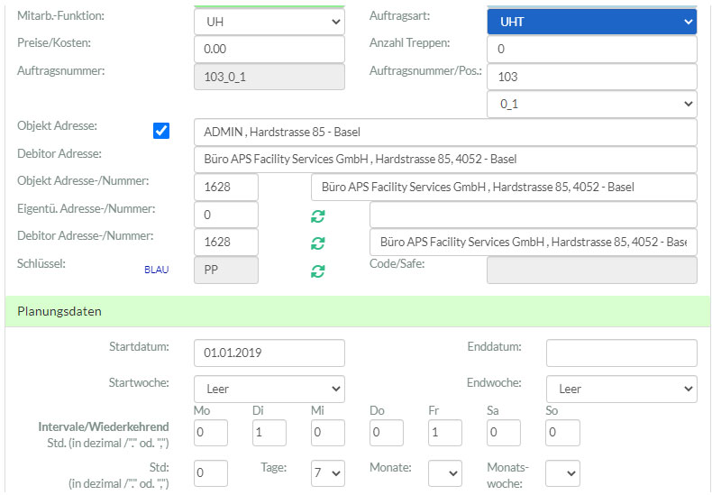712x495 pixels.
Task: Click the Preise/Kosten input field
Action: point(269,49)
